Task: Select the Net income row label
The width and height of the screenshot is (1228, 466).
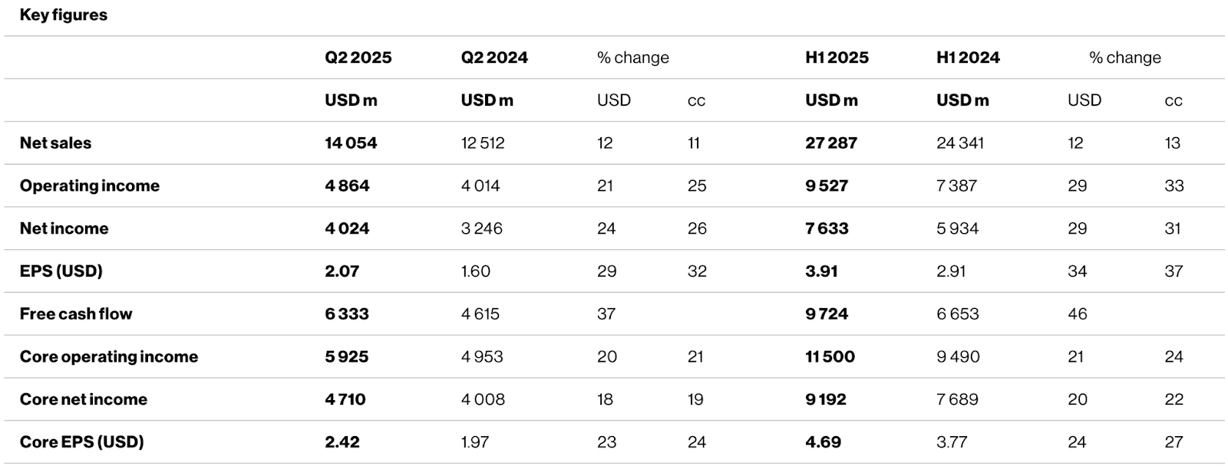Action: click(x=64, y=228)
